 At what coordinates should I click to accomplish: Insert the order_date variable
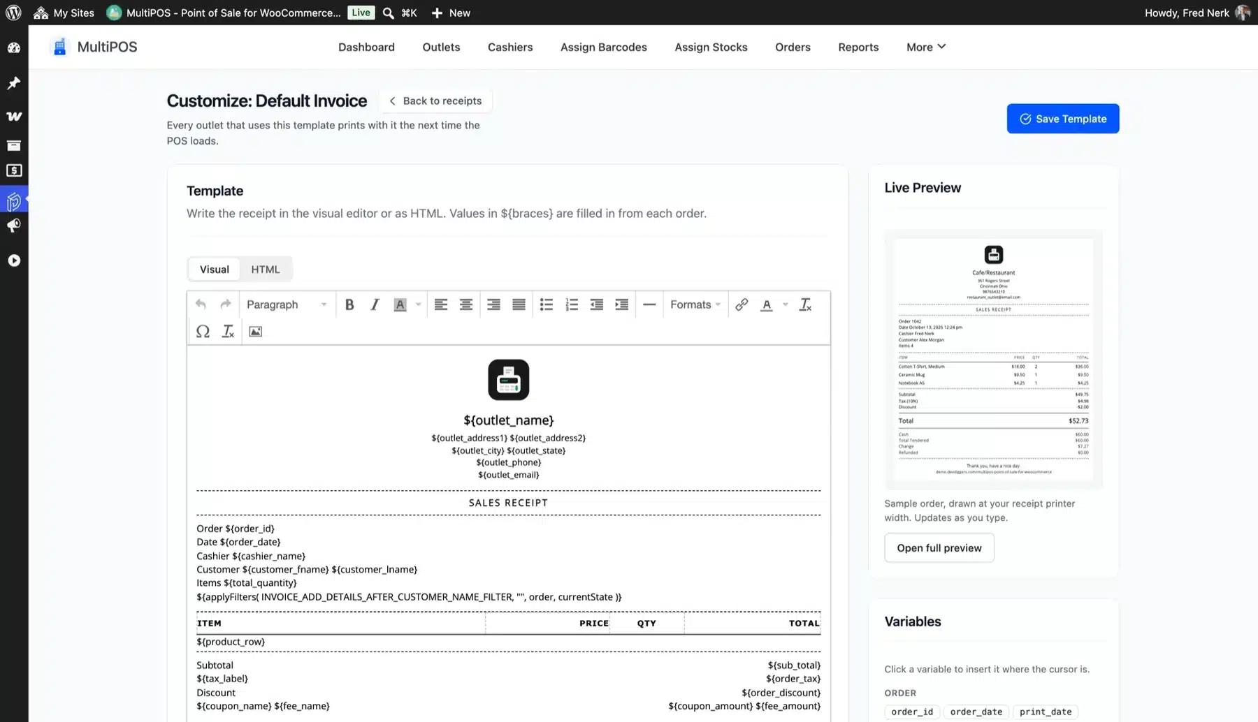pyautogui.click(x=976, y=712)
